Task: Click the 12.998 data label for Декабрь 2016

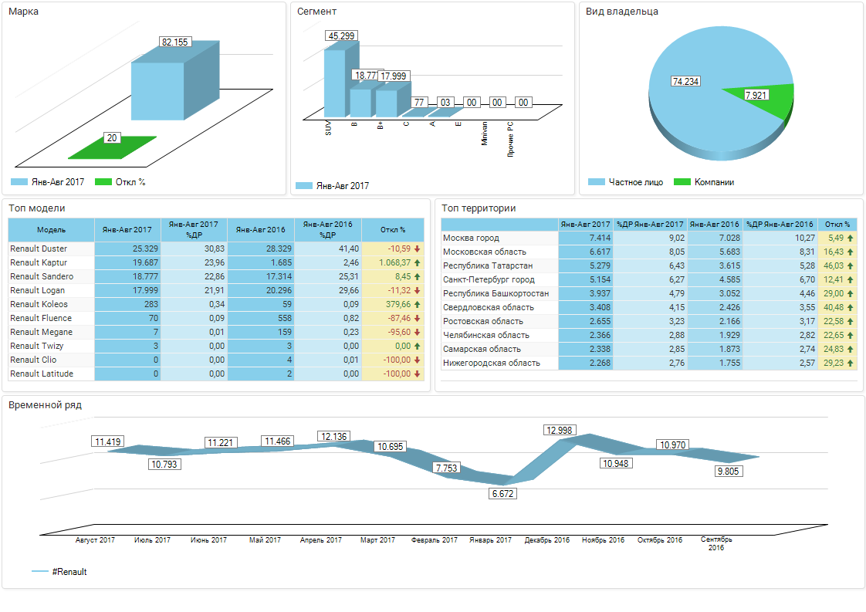Action: (x=560, y=431)
